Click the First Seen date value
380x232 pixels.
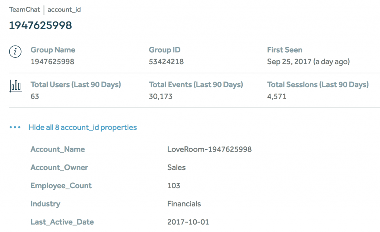[308, 62]
